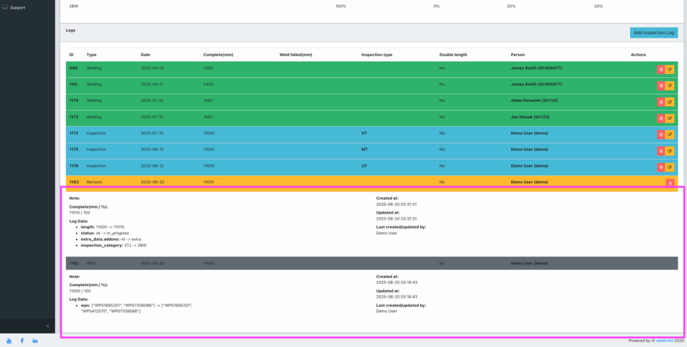This screenshot has height=347, width=687.
Task: Click the Date column header
Action: 146,55
